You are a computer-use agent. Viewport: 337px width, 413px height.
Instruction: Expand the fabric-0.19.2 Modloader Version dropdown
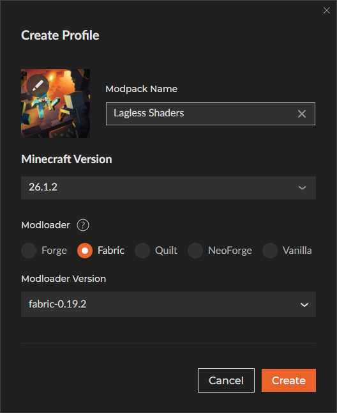click(x=168, y=304)
